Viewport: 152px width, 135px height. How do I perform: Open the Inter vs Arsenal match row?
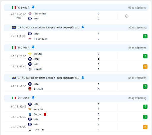tap(76, 87)
